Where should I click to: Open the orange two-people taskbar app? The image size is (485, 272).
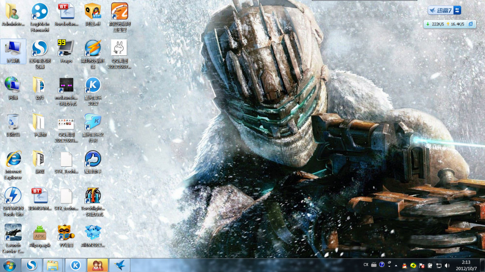point(97,265)
